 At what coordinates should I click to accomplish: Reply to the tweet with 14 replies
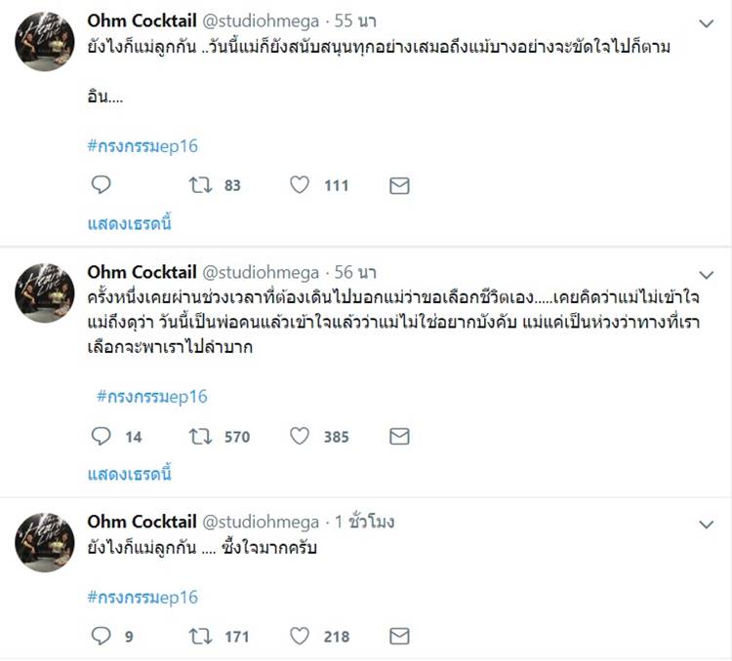[x=101, y=437]
